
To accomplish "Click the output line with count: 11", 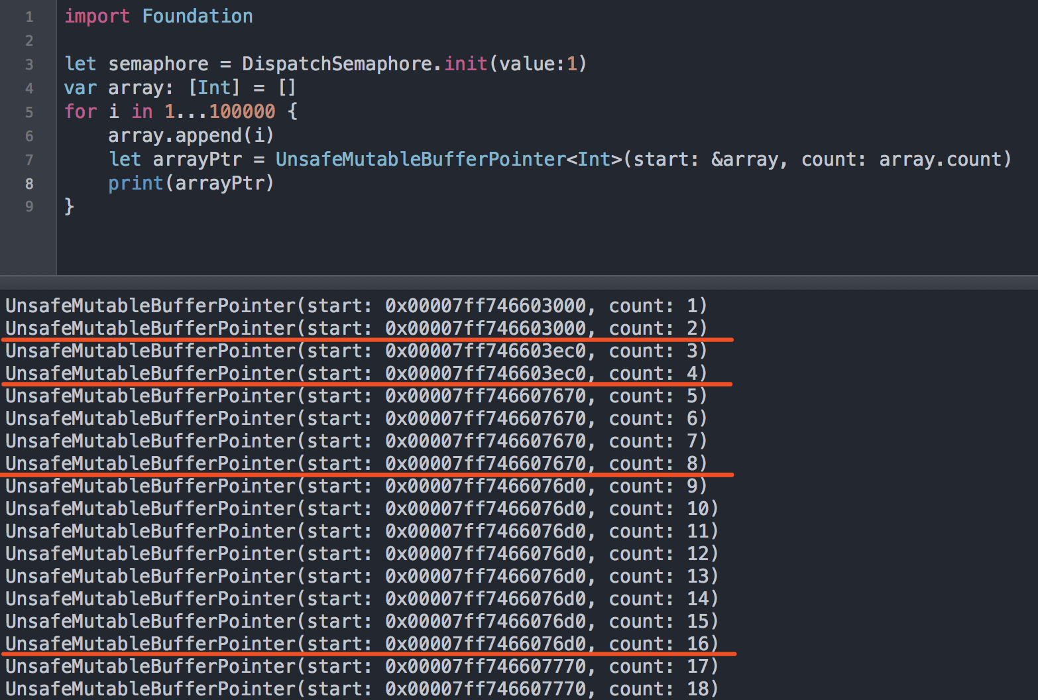I will tap(362, 531).
